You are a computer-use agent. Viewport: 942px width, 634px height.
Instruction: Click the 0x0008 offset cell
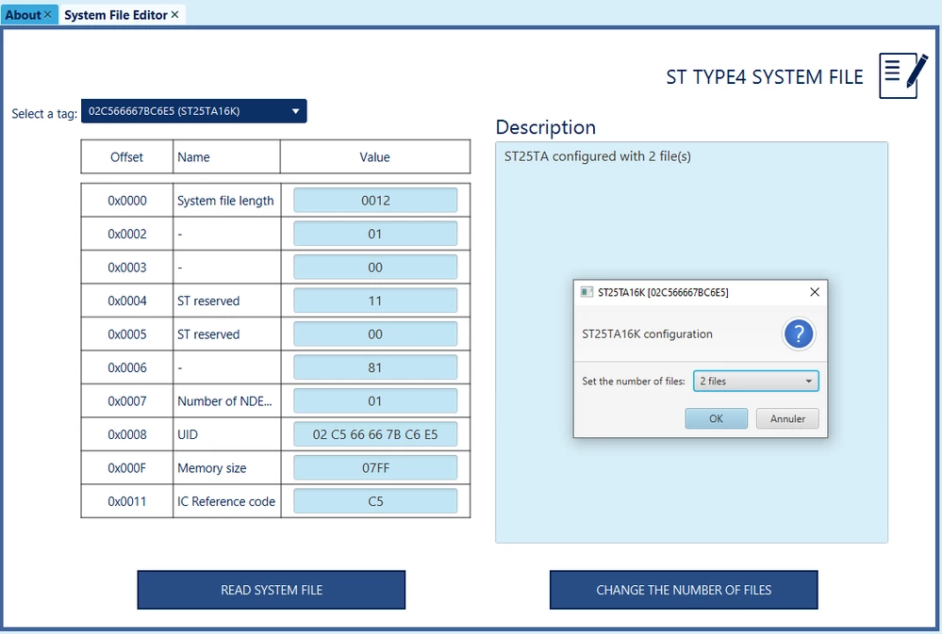(x=126, y=434)
